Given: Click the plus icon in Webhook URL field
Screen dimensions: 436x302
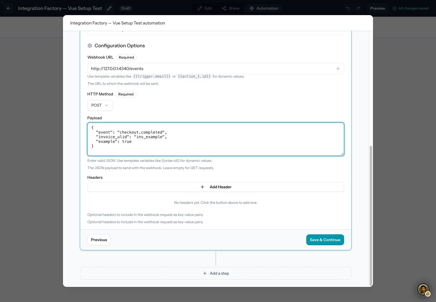Looking at the screenshot, I should pos(338,69).
